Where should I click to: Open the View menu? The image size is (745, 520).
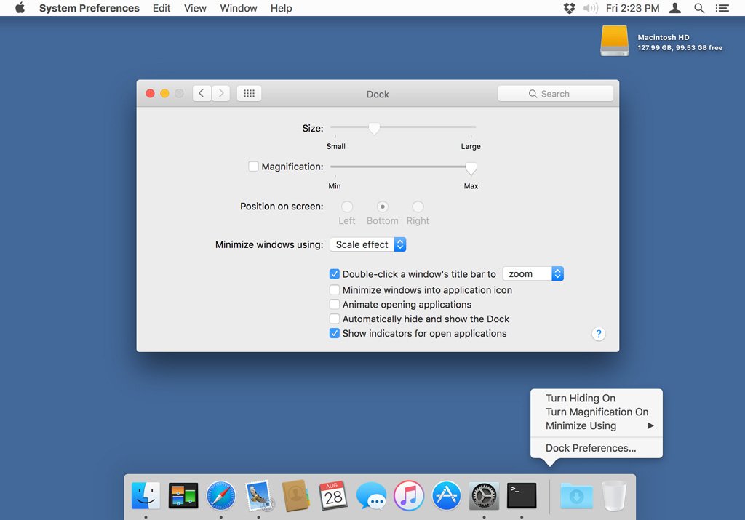[195, 8]
